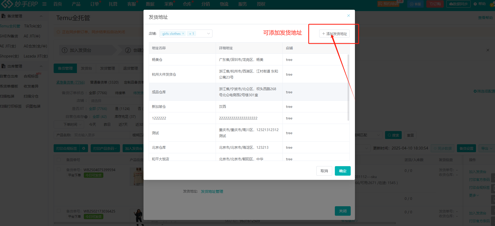495x226 pixels.
Task: Switch to the 退货管理 tab
Action: [131, 68]
